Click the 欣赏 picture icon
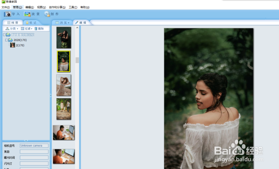 pyautogui.click(x=27, y=14)
